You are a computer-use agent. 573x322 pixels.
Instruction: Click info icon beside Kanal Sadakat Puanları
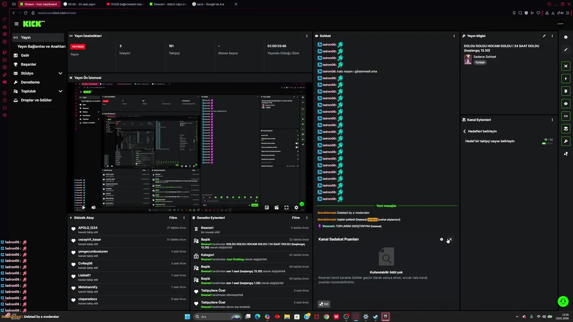point(441,239)
